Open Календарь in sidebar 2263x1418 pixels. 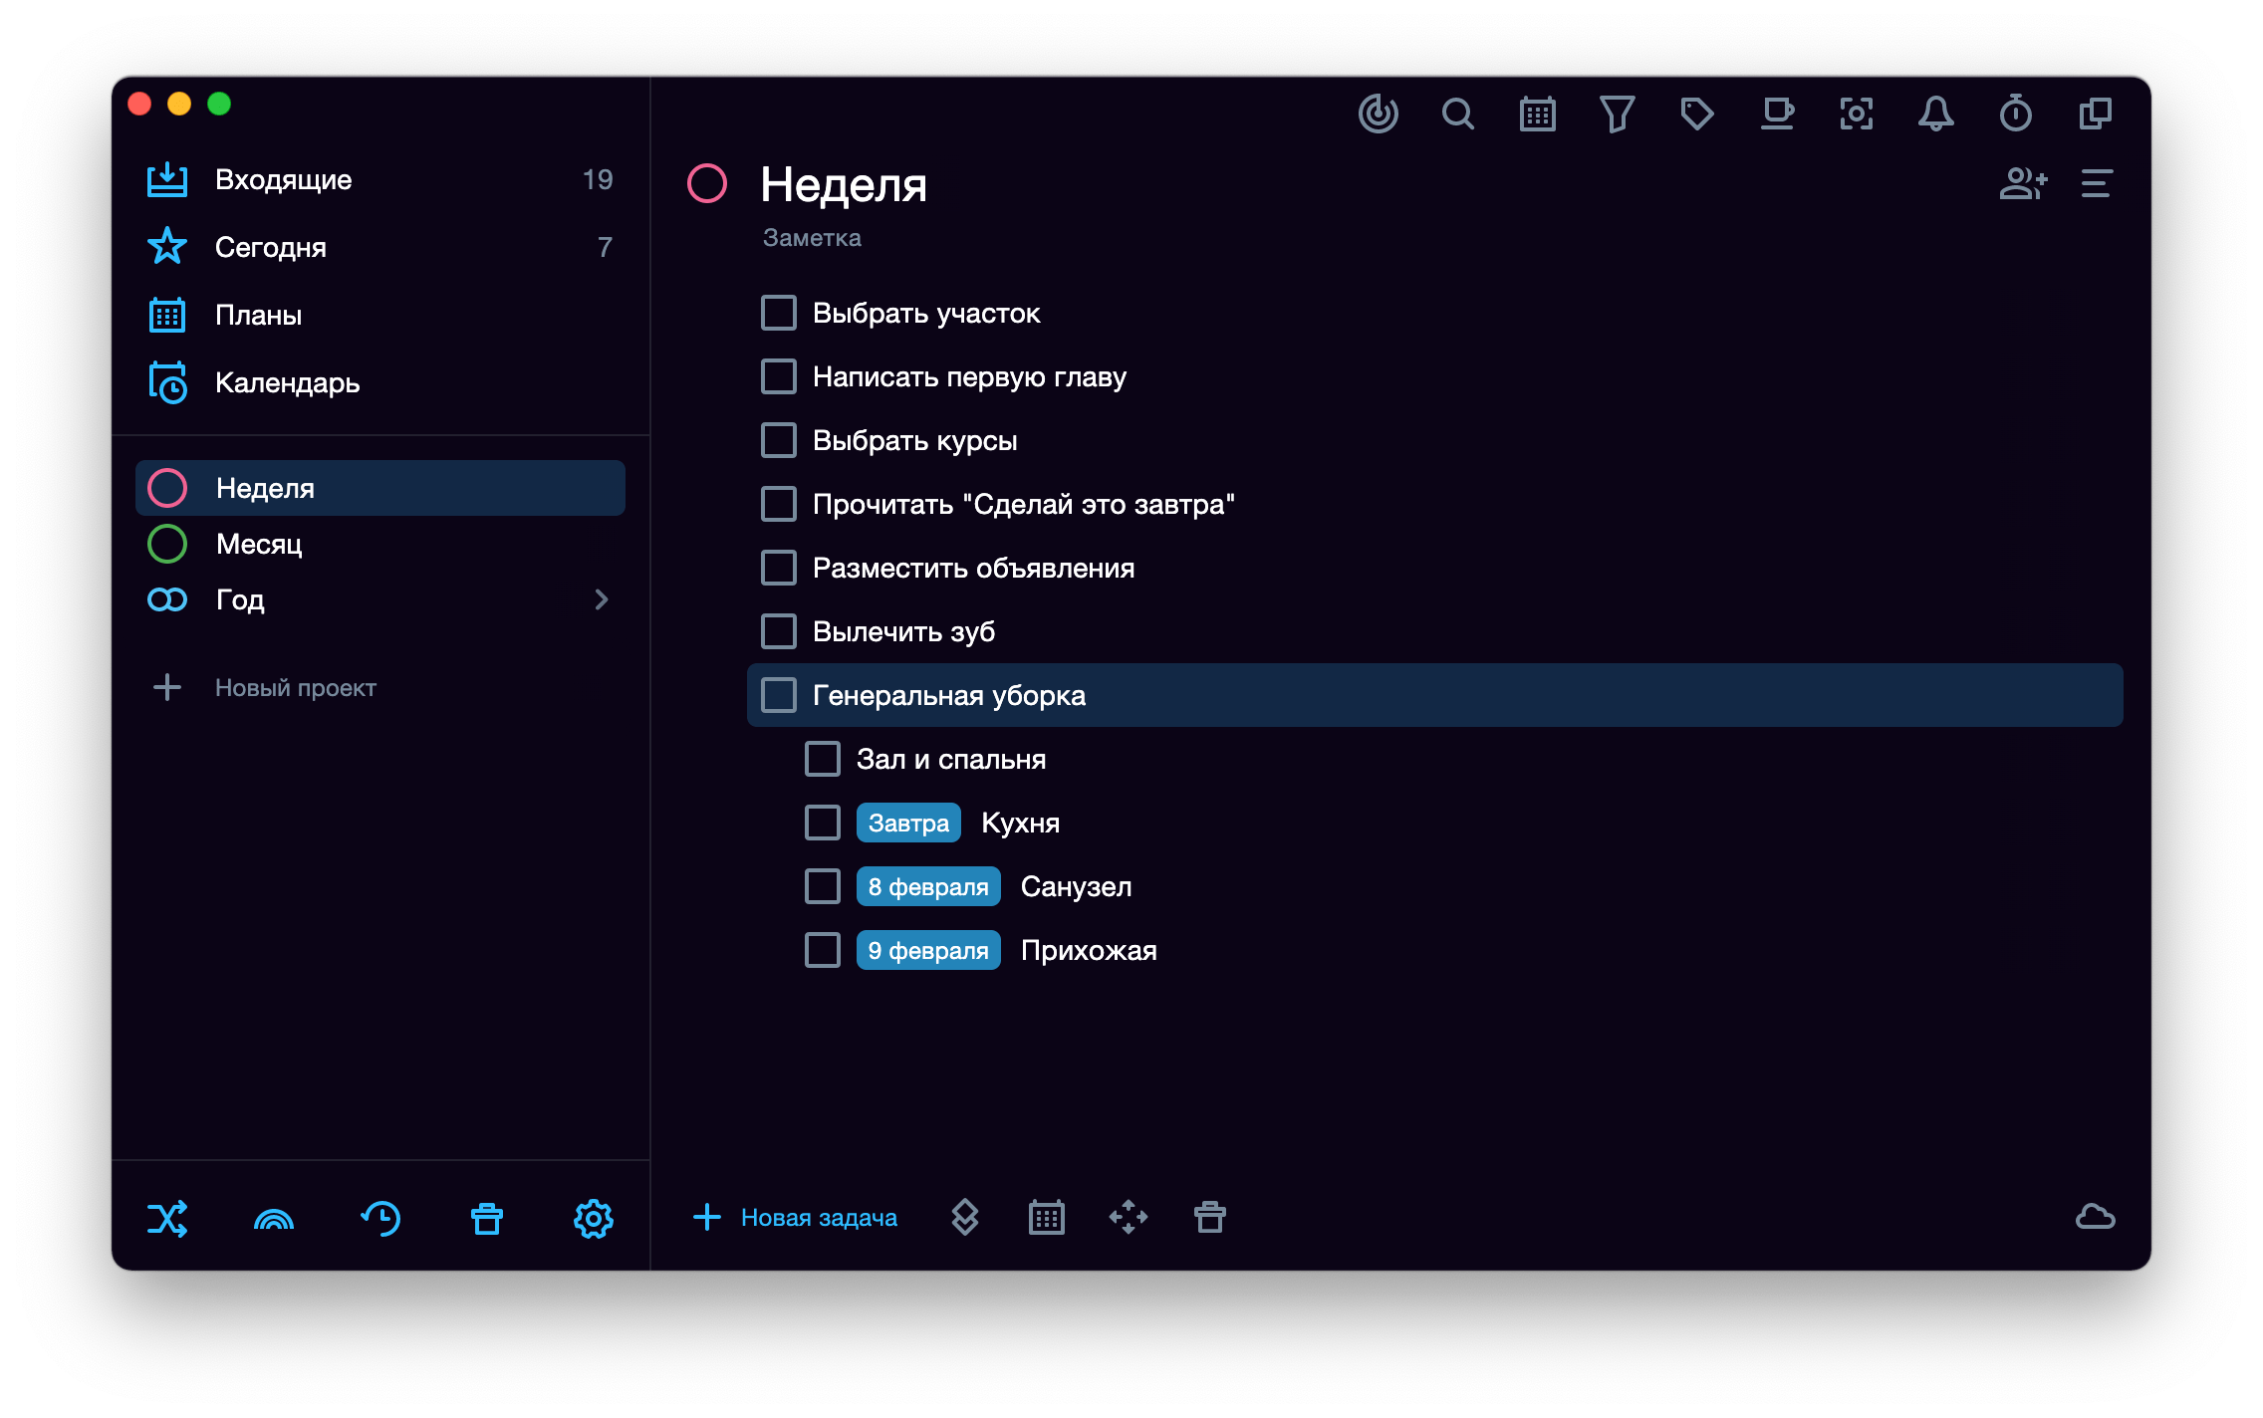[379, 382]
